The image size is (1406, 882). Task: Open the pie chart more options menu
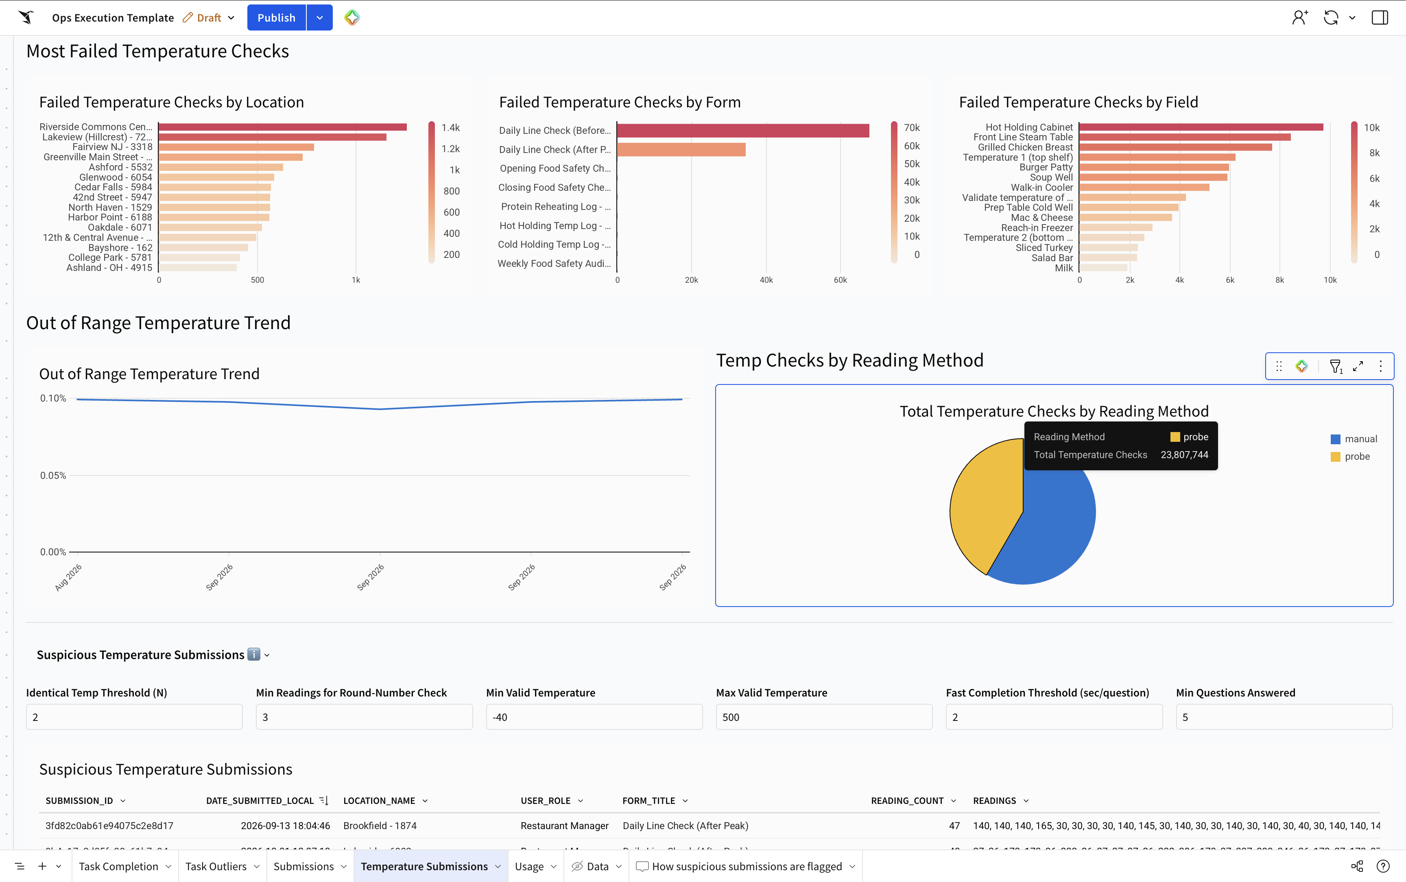(1380, 366)
